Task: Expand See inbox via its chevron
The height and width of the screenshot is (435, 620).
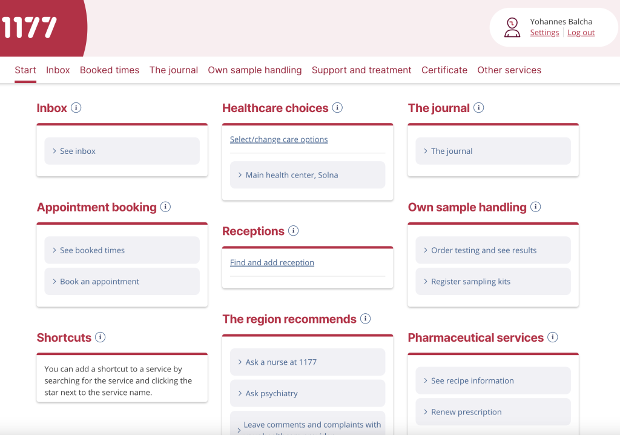Action: click(x=53, y=150)
